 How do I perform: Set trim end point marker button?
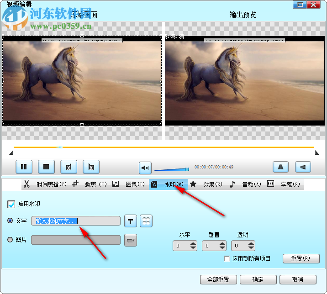[x=91, y=167]
